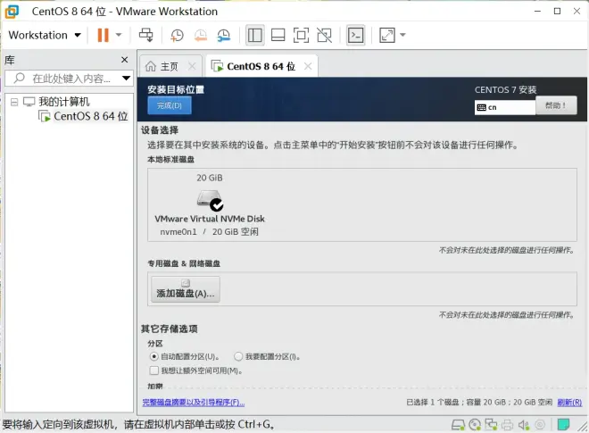
Task: Toggle the library sidebar view icon
Action: point(254,36)
